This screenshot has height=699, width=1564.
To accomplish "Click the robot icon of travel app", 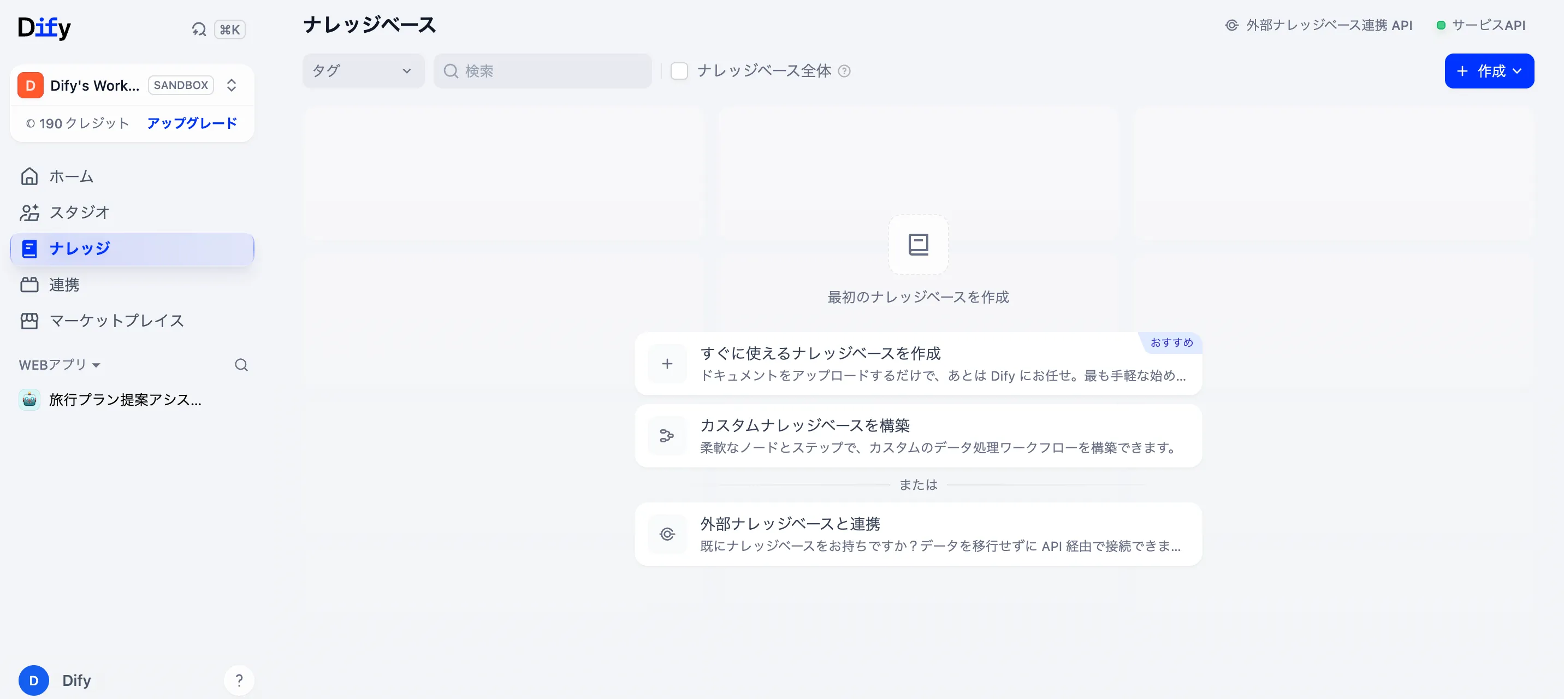I will coord(29,400).
